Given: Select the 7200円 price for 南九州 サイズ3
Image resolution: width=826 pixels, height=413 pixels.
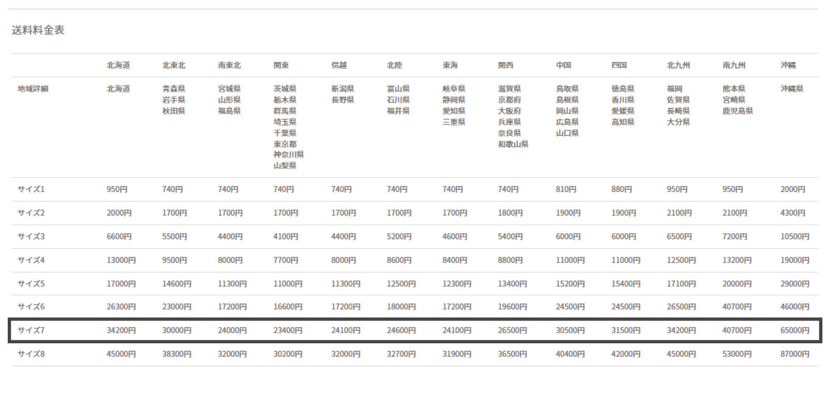Looking at the screenshot, I should tap(735, 236).
